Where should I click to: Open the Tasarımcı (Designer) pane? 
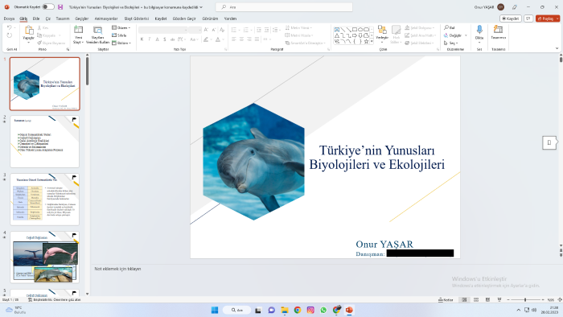click(x=498, y=32)
